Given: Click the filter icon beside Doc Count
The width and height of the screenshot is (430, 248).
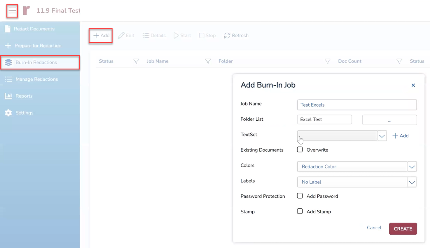Looking at the screenshot, I should click(399, 61).
